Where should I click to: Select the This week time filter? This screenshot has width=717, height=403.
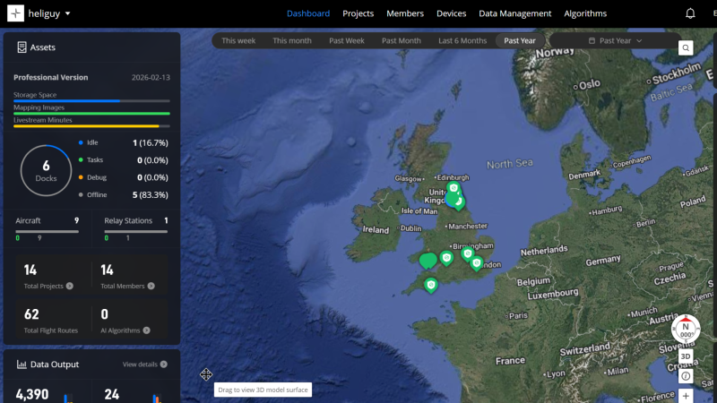238,40
